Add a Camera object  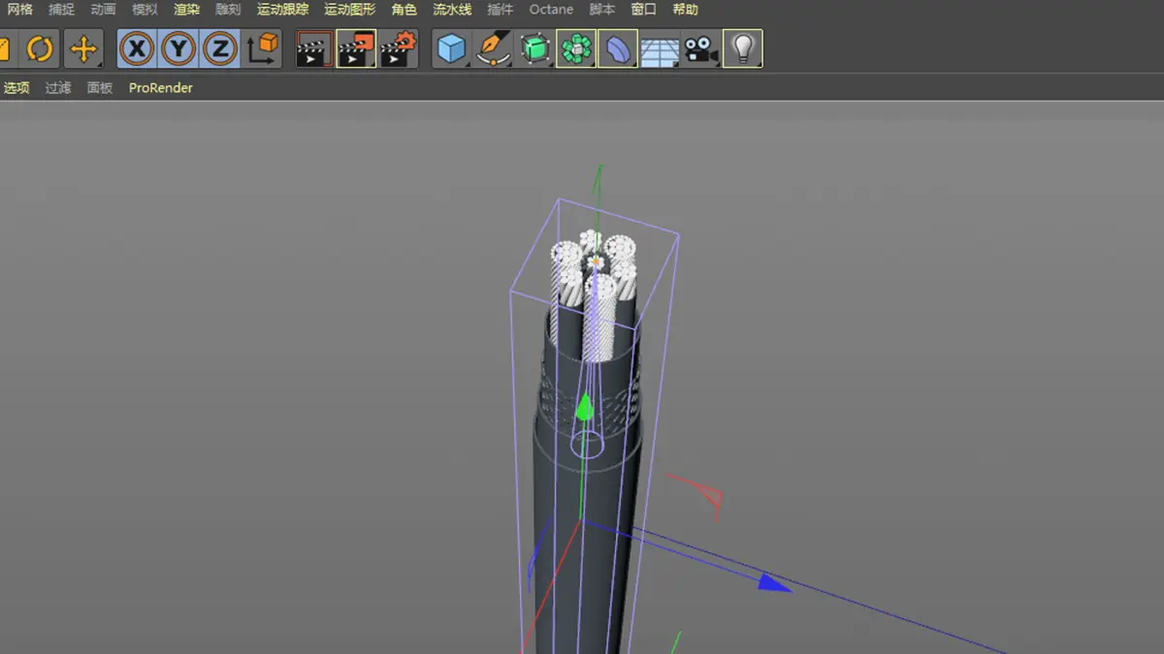coord(700,48)
